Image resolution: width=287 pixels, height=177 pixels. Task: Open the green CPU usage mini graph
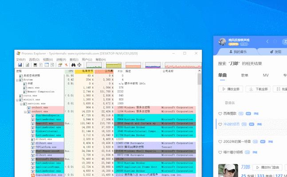click(94, 65)
